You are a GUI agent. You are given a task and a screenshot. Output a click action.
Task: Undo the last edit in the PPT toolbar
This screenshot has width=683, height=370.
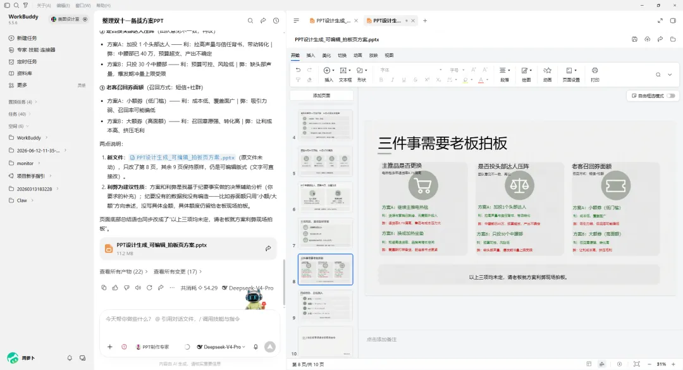click(298, 70)
